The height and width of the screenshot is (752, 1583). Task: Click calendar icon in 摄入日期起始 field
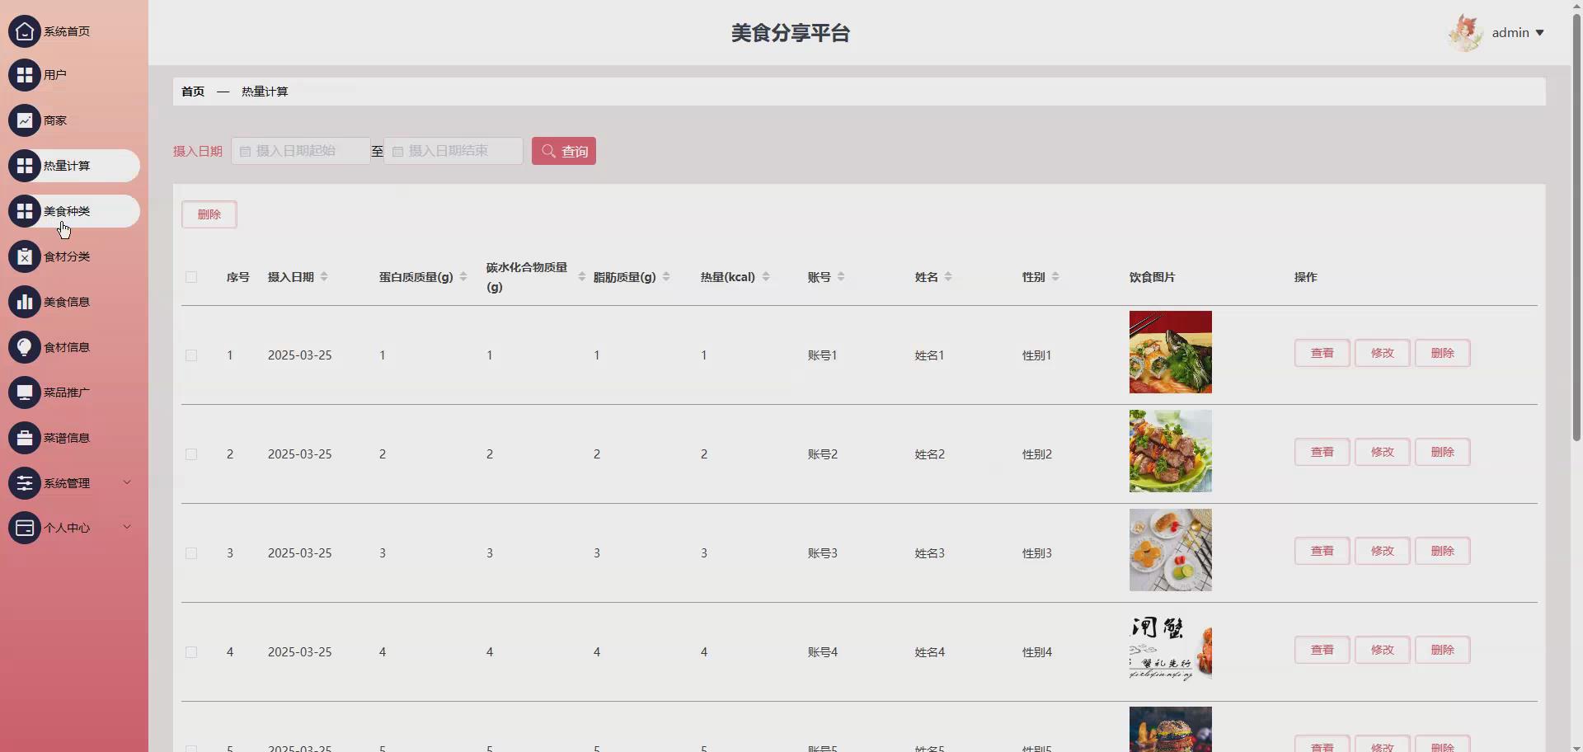point(245,152)
